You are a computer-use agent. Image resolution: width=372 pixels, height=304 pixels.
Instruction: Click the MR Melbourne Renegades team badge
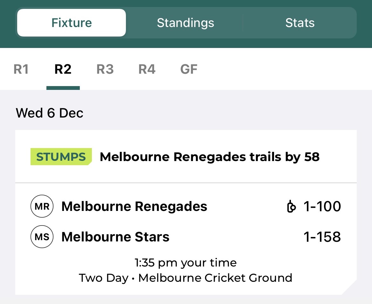click(42, 206)
